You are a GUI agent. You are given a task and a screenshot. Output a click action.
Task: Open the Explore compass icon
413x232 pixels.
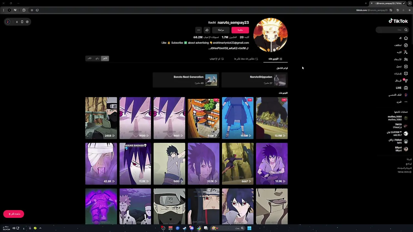406,45
